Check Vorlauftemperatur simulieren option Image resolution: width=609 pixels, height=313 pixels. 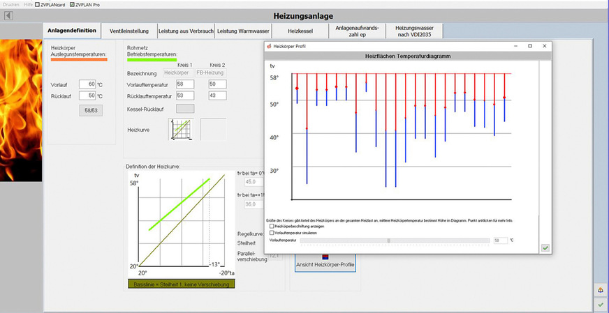click(x=272, y=233)
